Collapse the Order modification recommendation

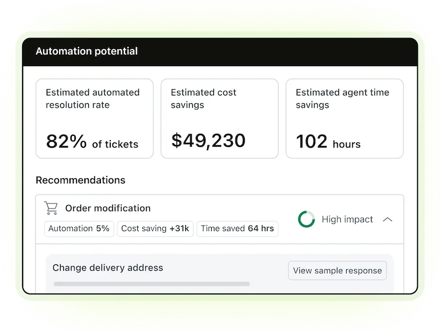coord(389,219)
